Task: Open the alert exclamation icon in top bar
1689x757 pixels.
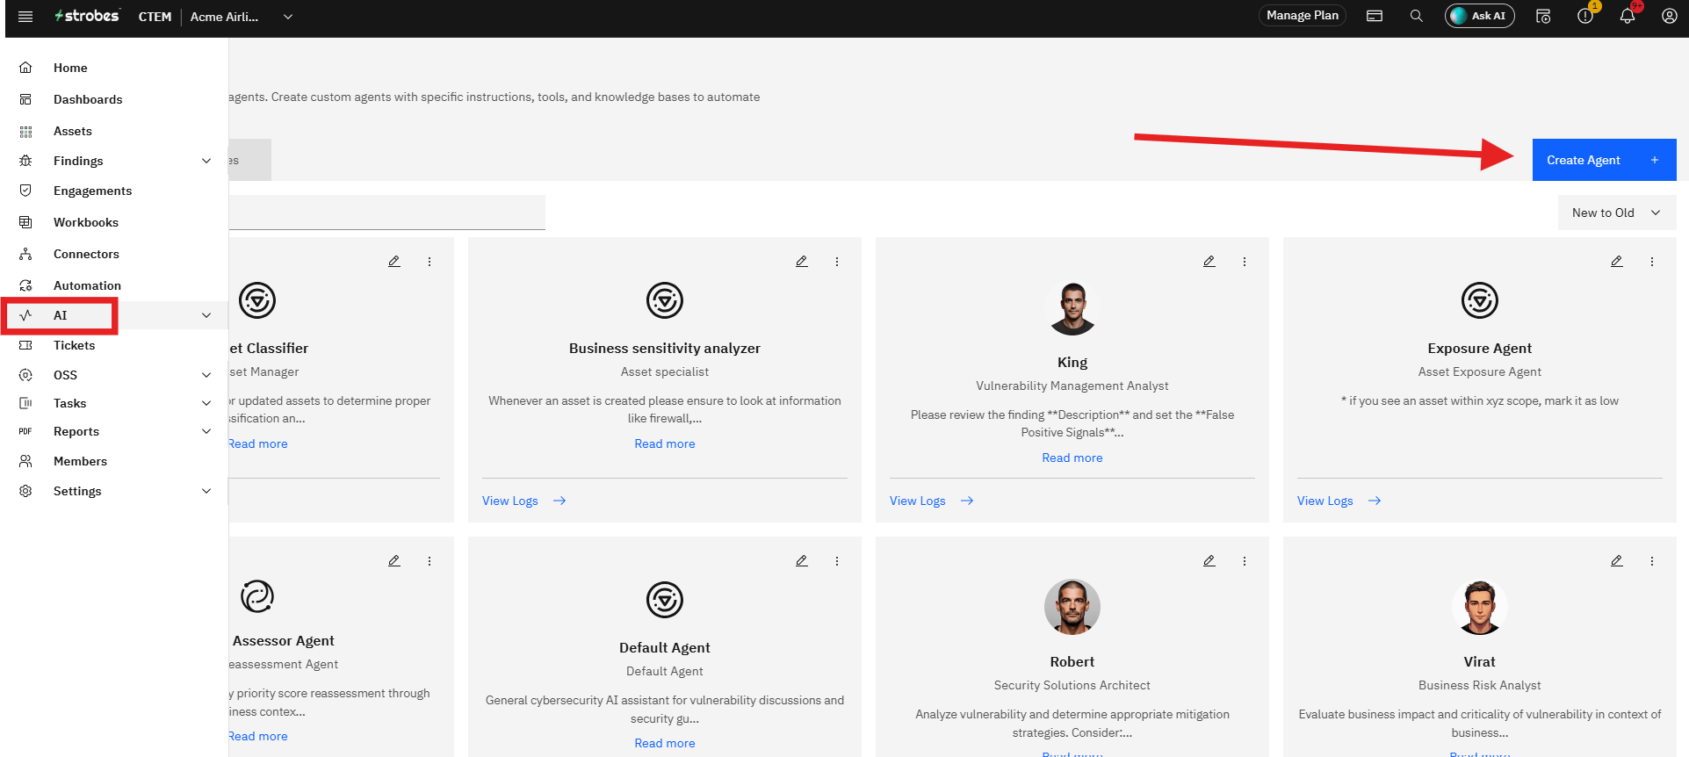Action: 1584,16
